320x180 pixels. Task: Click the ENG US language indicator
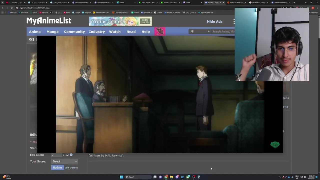point(297,177)
